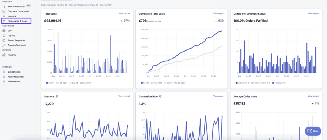327x140 pixels.
Task: Click the 63% increase indicator
Action: (220, 21)
